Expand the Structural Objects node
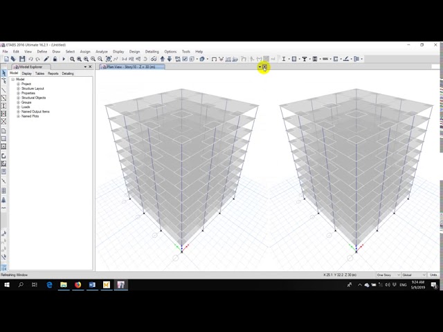Image resolution: width=443 pixels, height=332 pixels. [x=19, y=98]
